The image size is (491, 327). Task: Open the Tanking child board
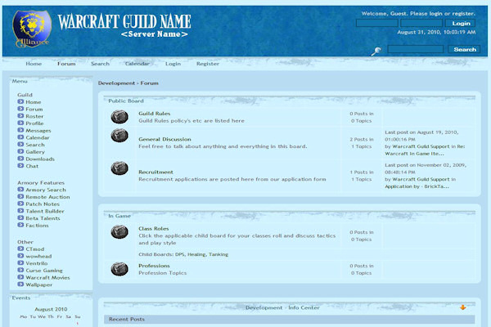pos(218,254)
